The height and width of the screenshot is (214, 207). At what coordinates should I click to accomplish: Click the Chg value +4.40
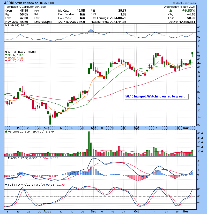[191, 14]
